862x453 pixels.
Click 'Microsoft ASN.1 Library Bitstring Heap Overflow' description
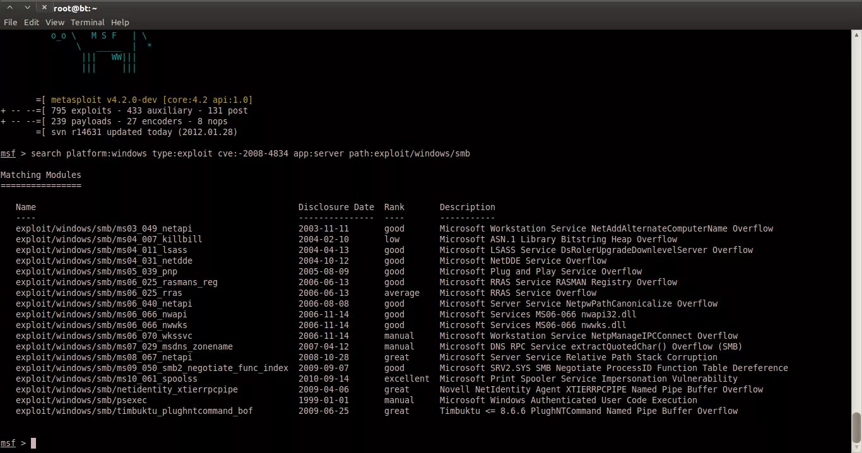[x=558, y=239]
